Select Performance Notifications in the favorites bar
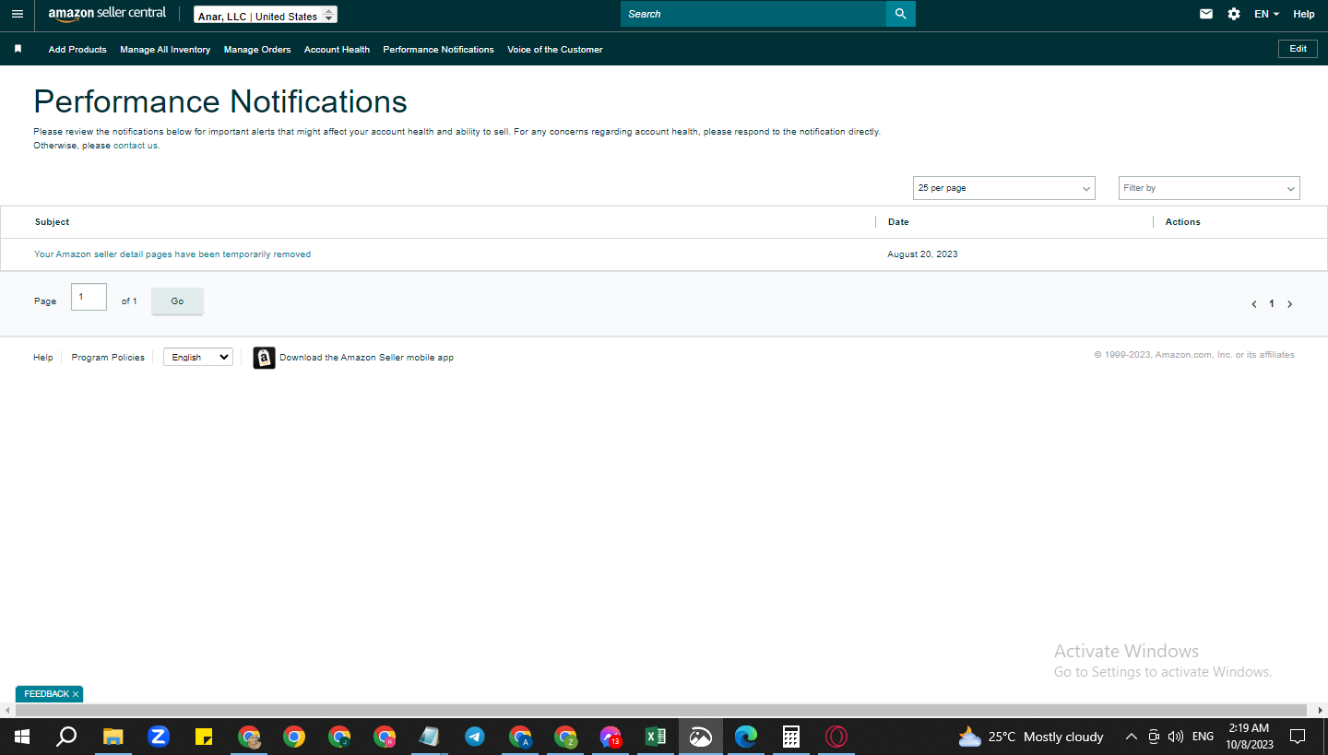 click(x=438, y=50)
